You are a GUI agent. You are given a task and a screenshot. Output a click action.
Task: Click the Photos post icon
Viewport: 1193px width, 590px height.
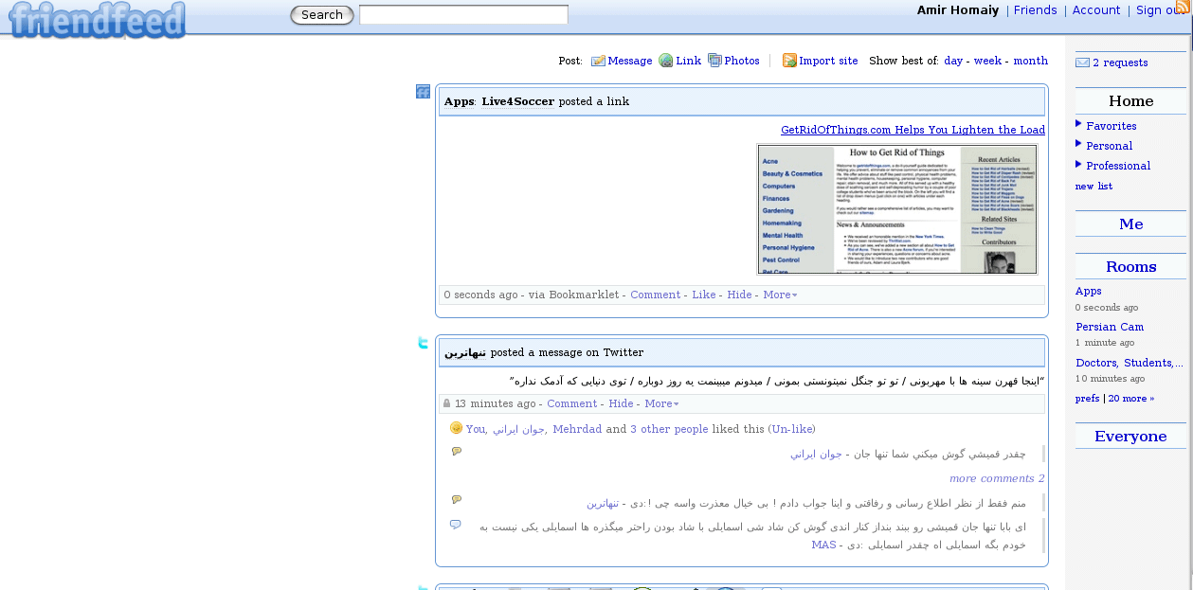pyautogui.click(x=714, y=61)
